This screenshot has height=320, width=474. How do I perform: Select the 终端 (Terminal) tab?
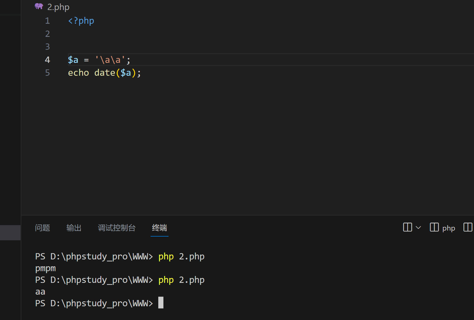pyautogui.click(x=159, y=228)
